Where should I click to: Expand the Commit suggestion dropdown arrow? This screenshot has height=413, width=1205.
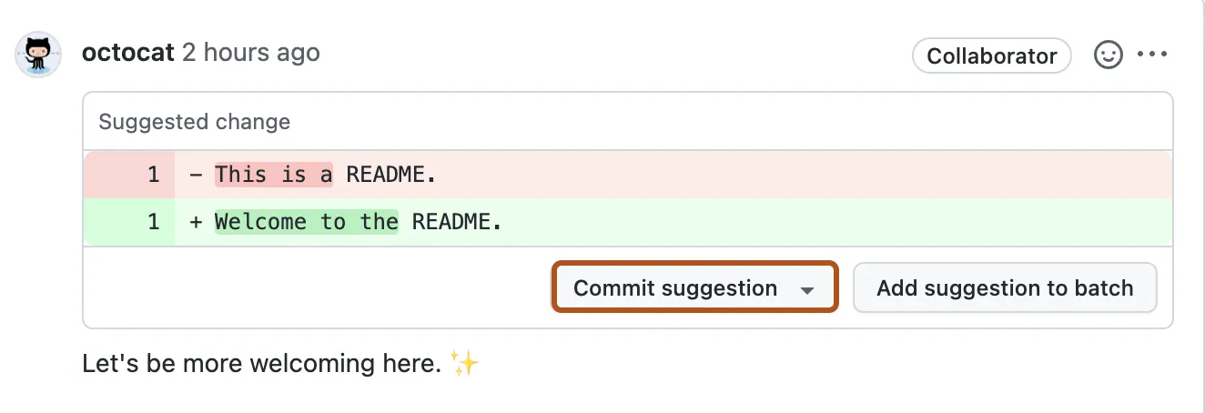pyautogui.click(x=806, y=290)
